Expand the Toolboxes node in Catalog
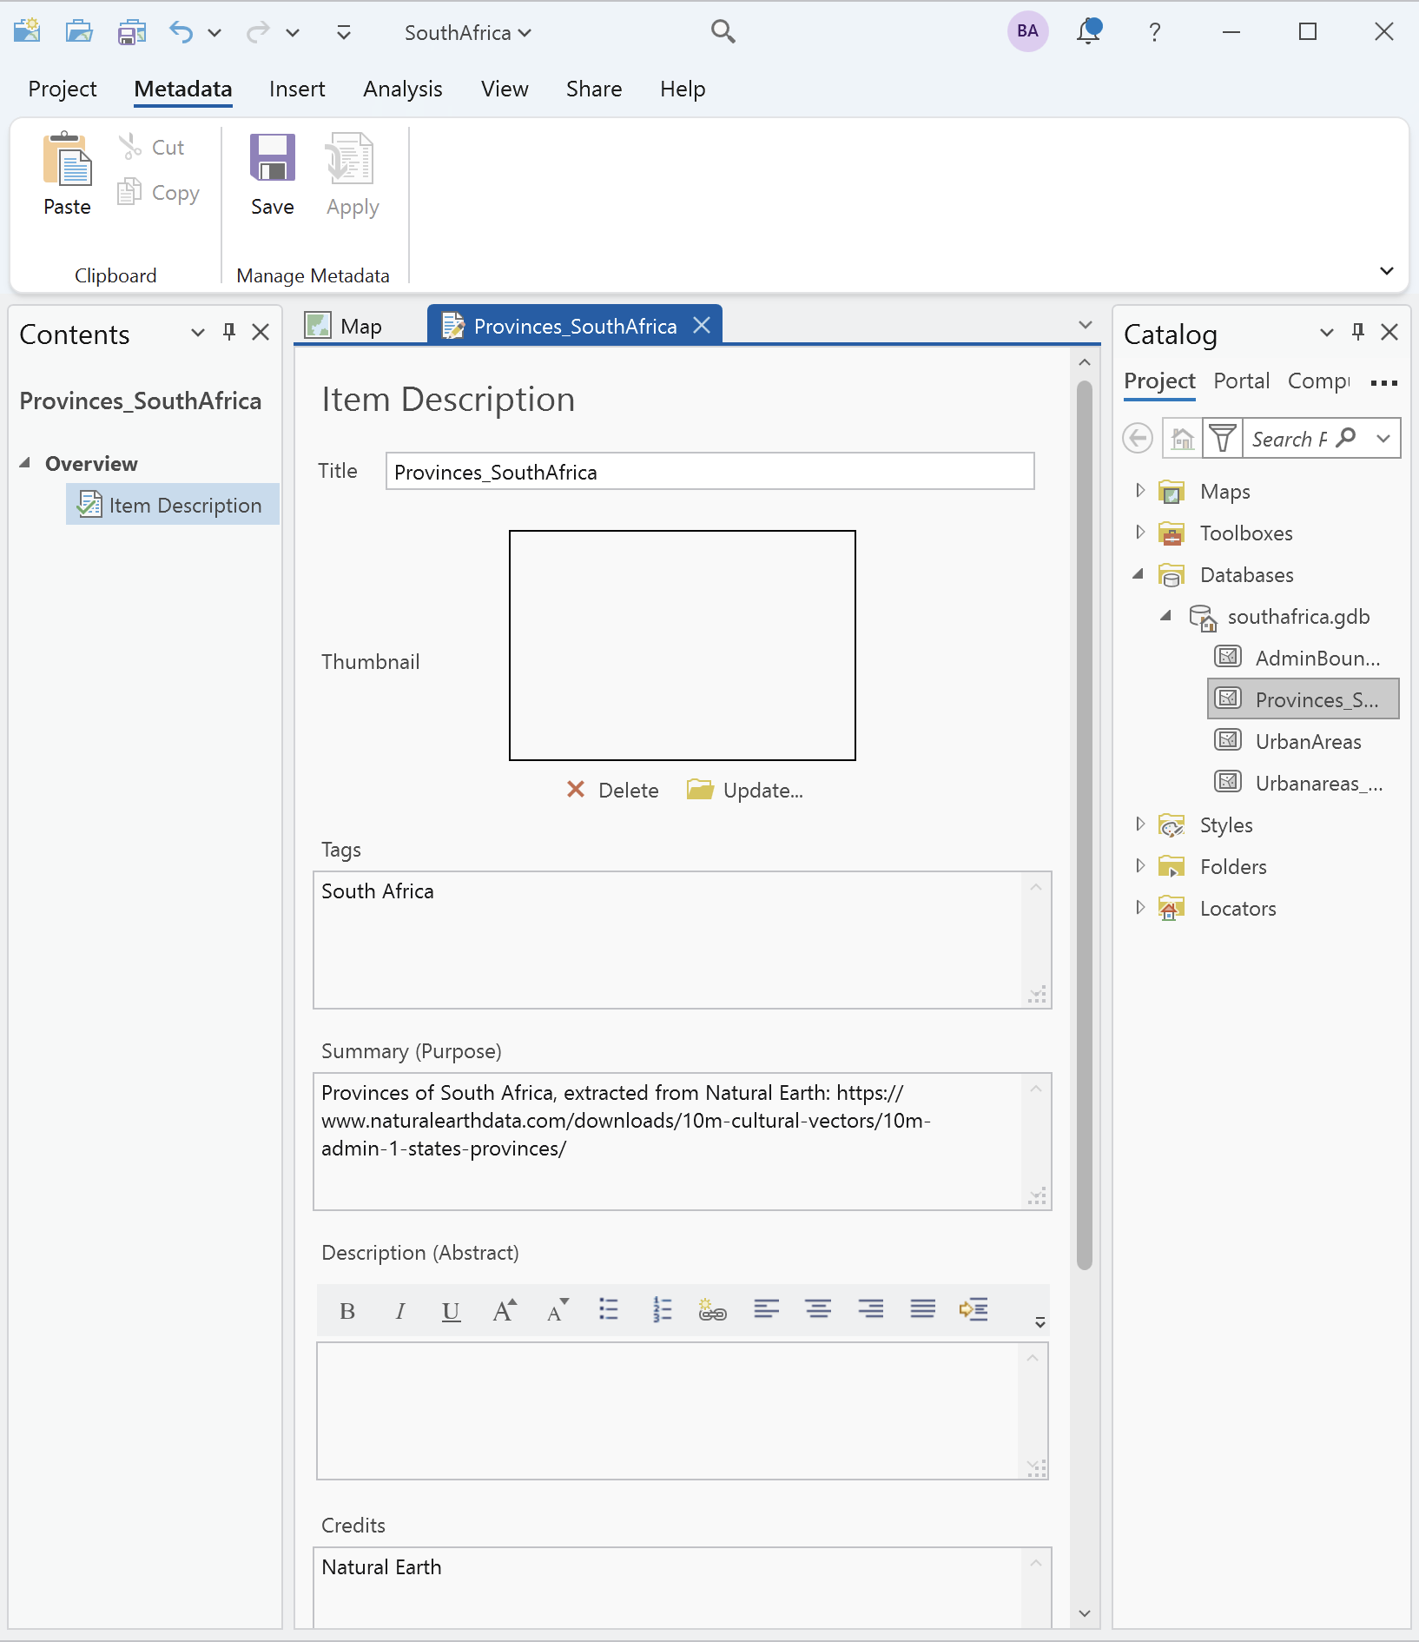The width and height of the screenshot is (1419, 1642). (x=1140, y=533)
